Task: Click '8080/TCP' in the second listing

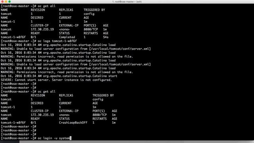Action: pos(100,115)
